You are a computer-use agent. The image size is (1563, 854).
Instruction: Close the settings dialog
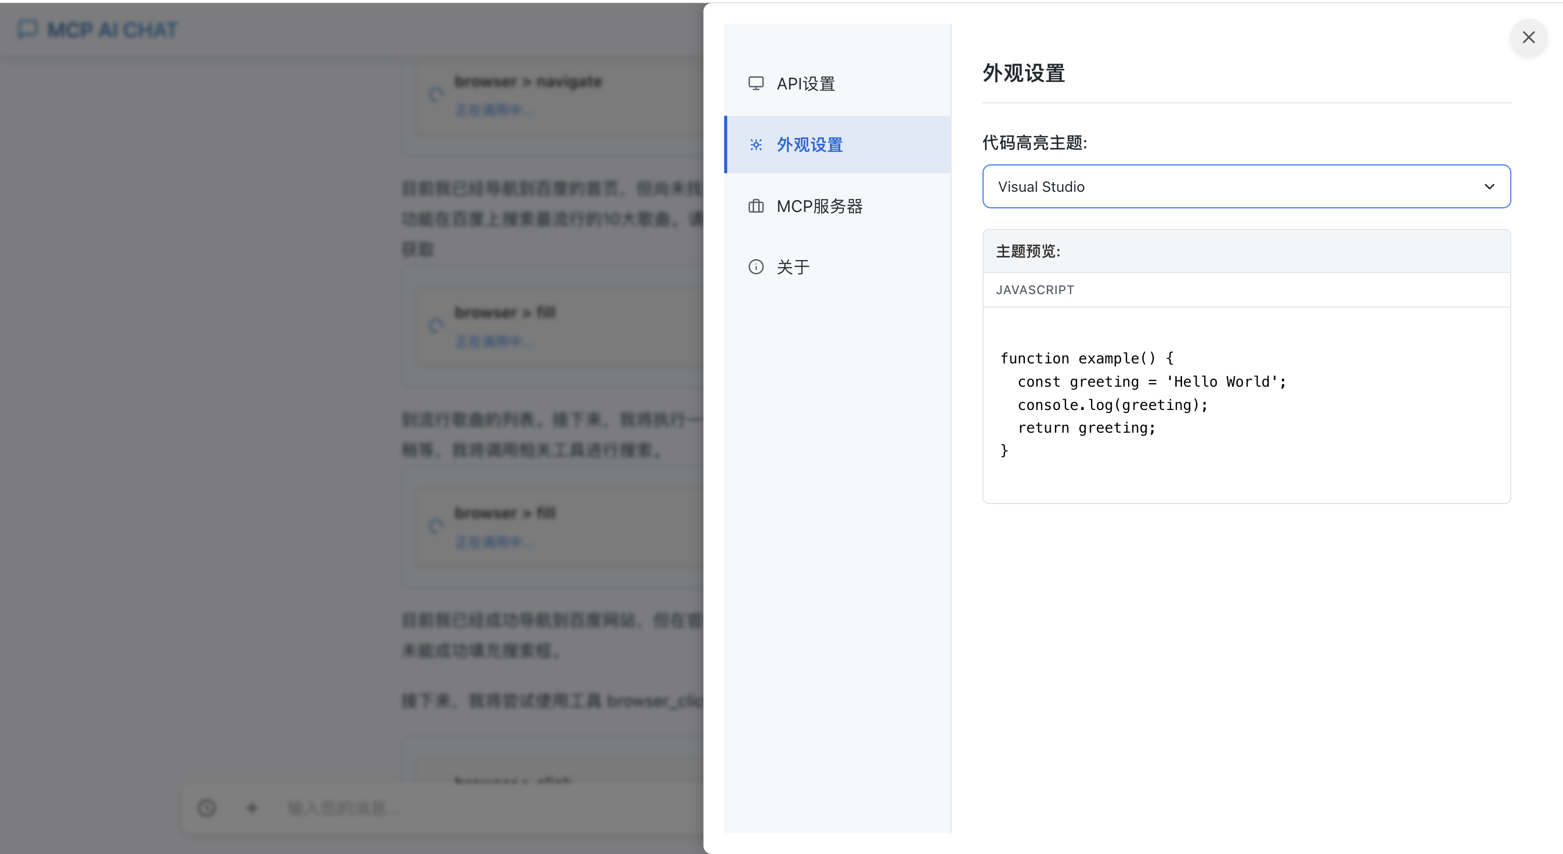(1528, 38)
